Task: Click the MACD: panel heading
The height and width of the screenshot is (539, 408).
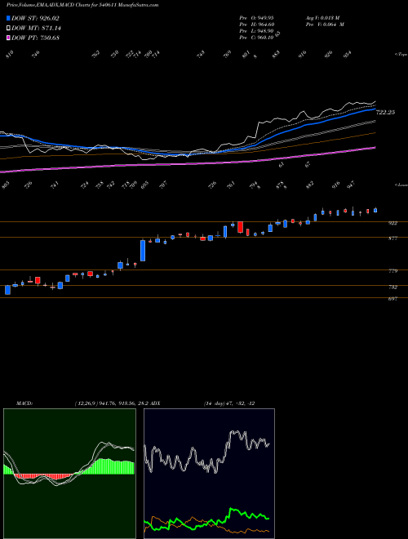Action: pos(24,403)
